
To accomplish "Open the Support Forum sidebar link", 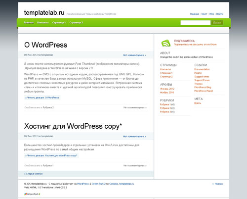I will [202, 80].
